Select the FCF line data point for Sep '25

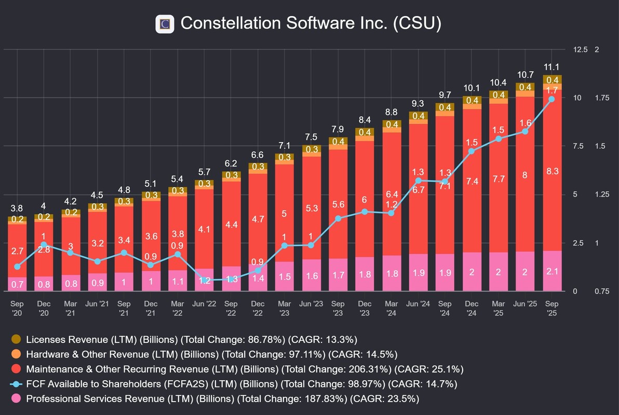pos(551,99)
